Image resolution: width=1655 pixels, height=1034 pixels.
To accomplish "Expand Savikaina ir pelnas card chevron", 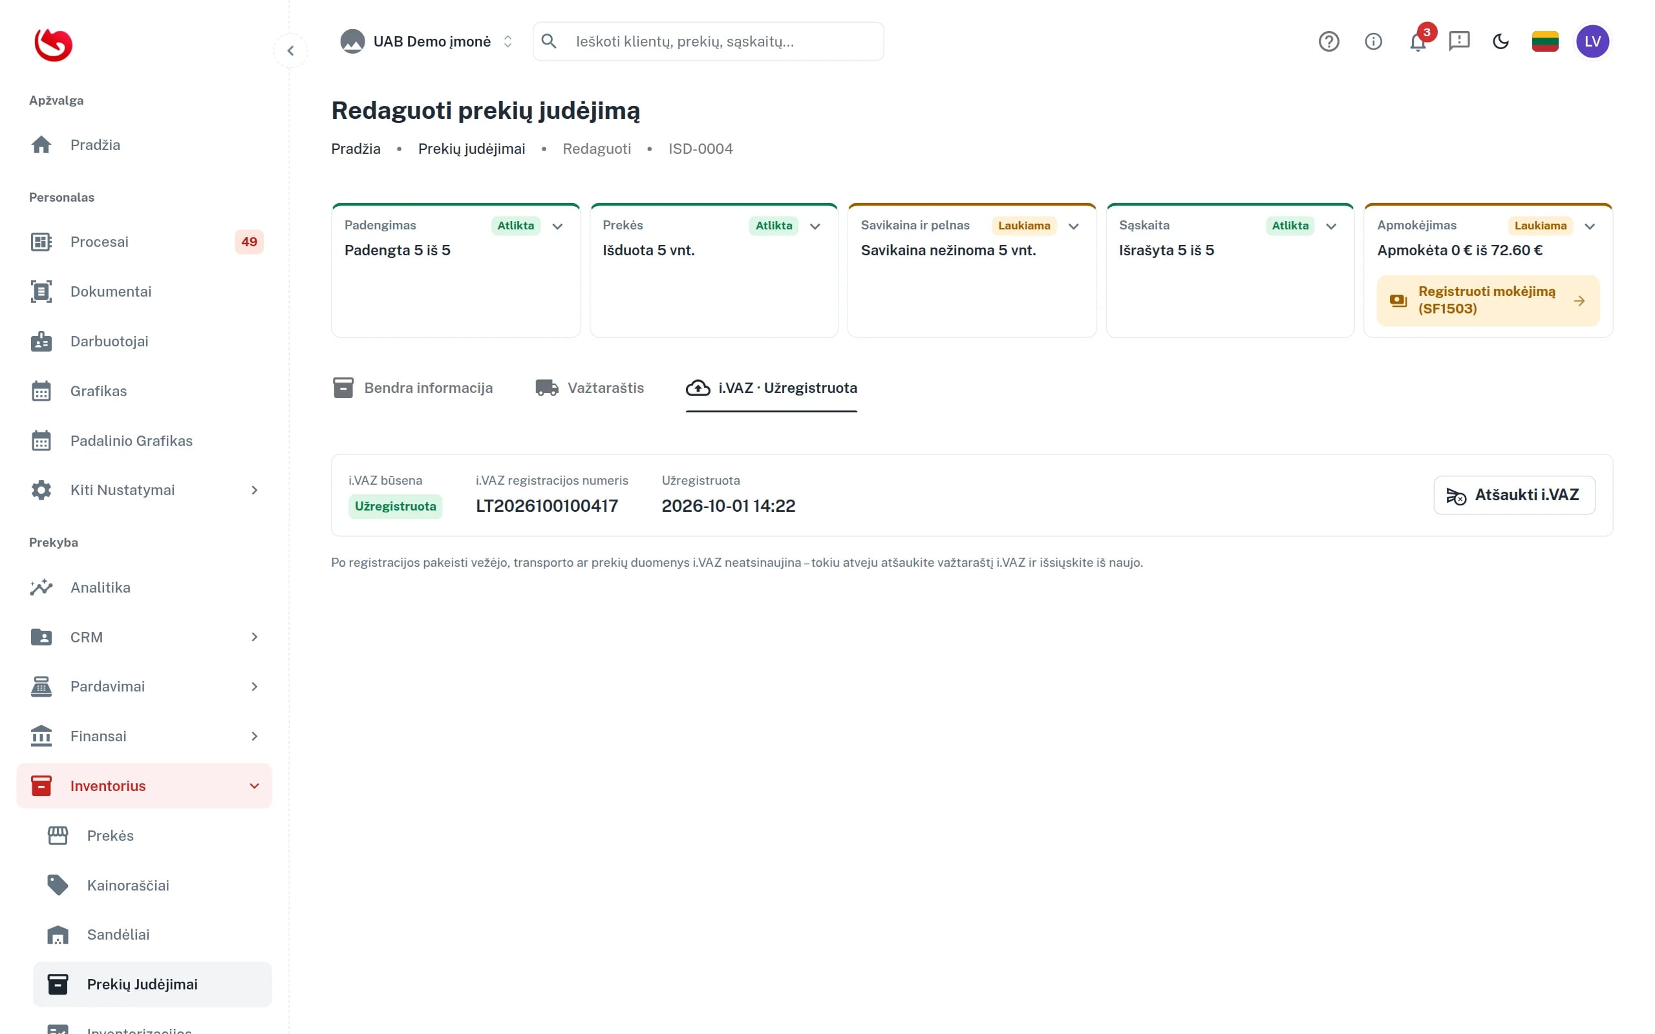I will (x=1073, y=226).
